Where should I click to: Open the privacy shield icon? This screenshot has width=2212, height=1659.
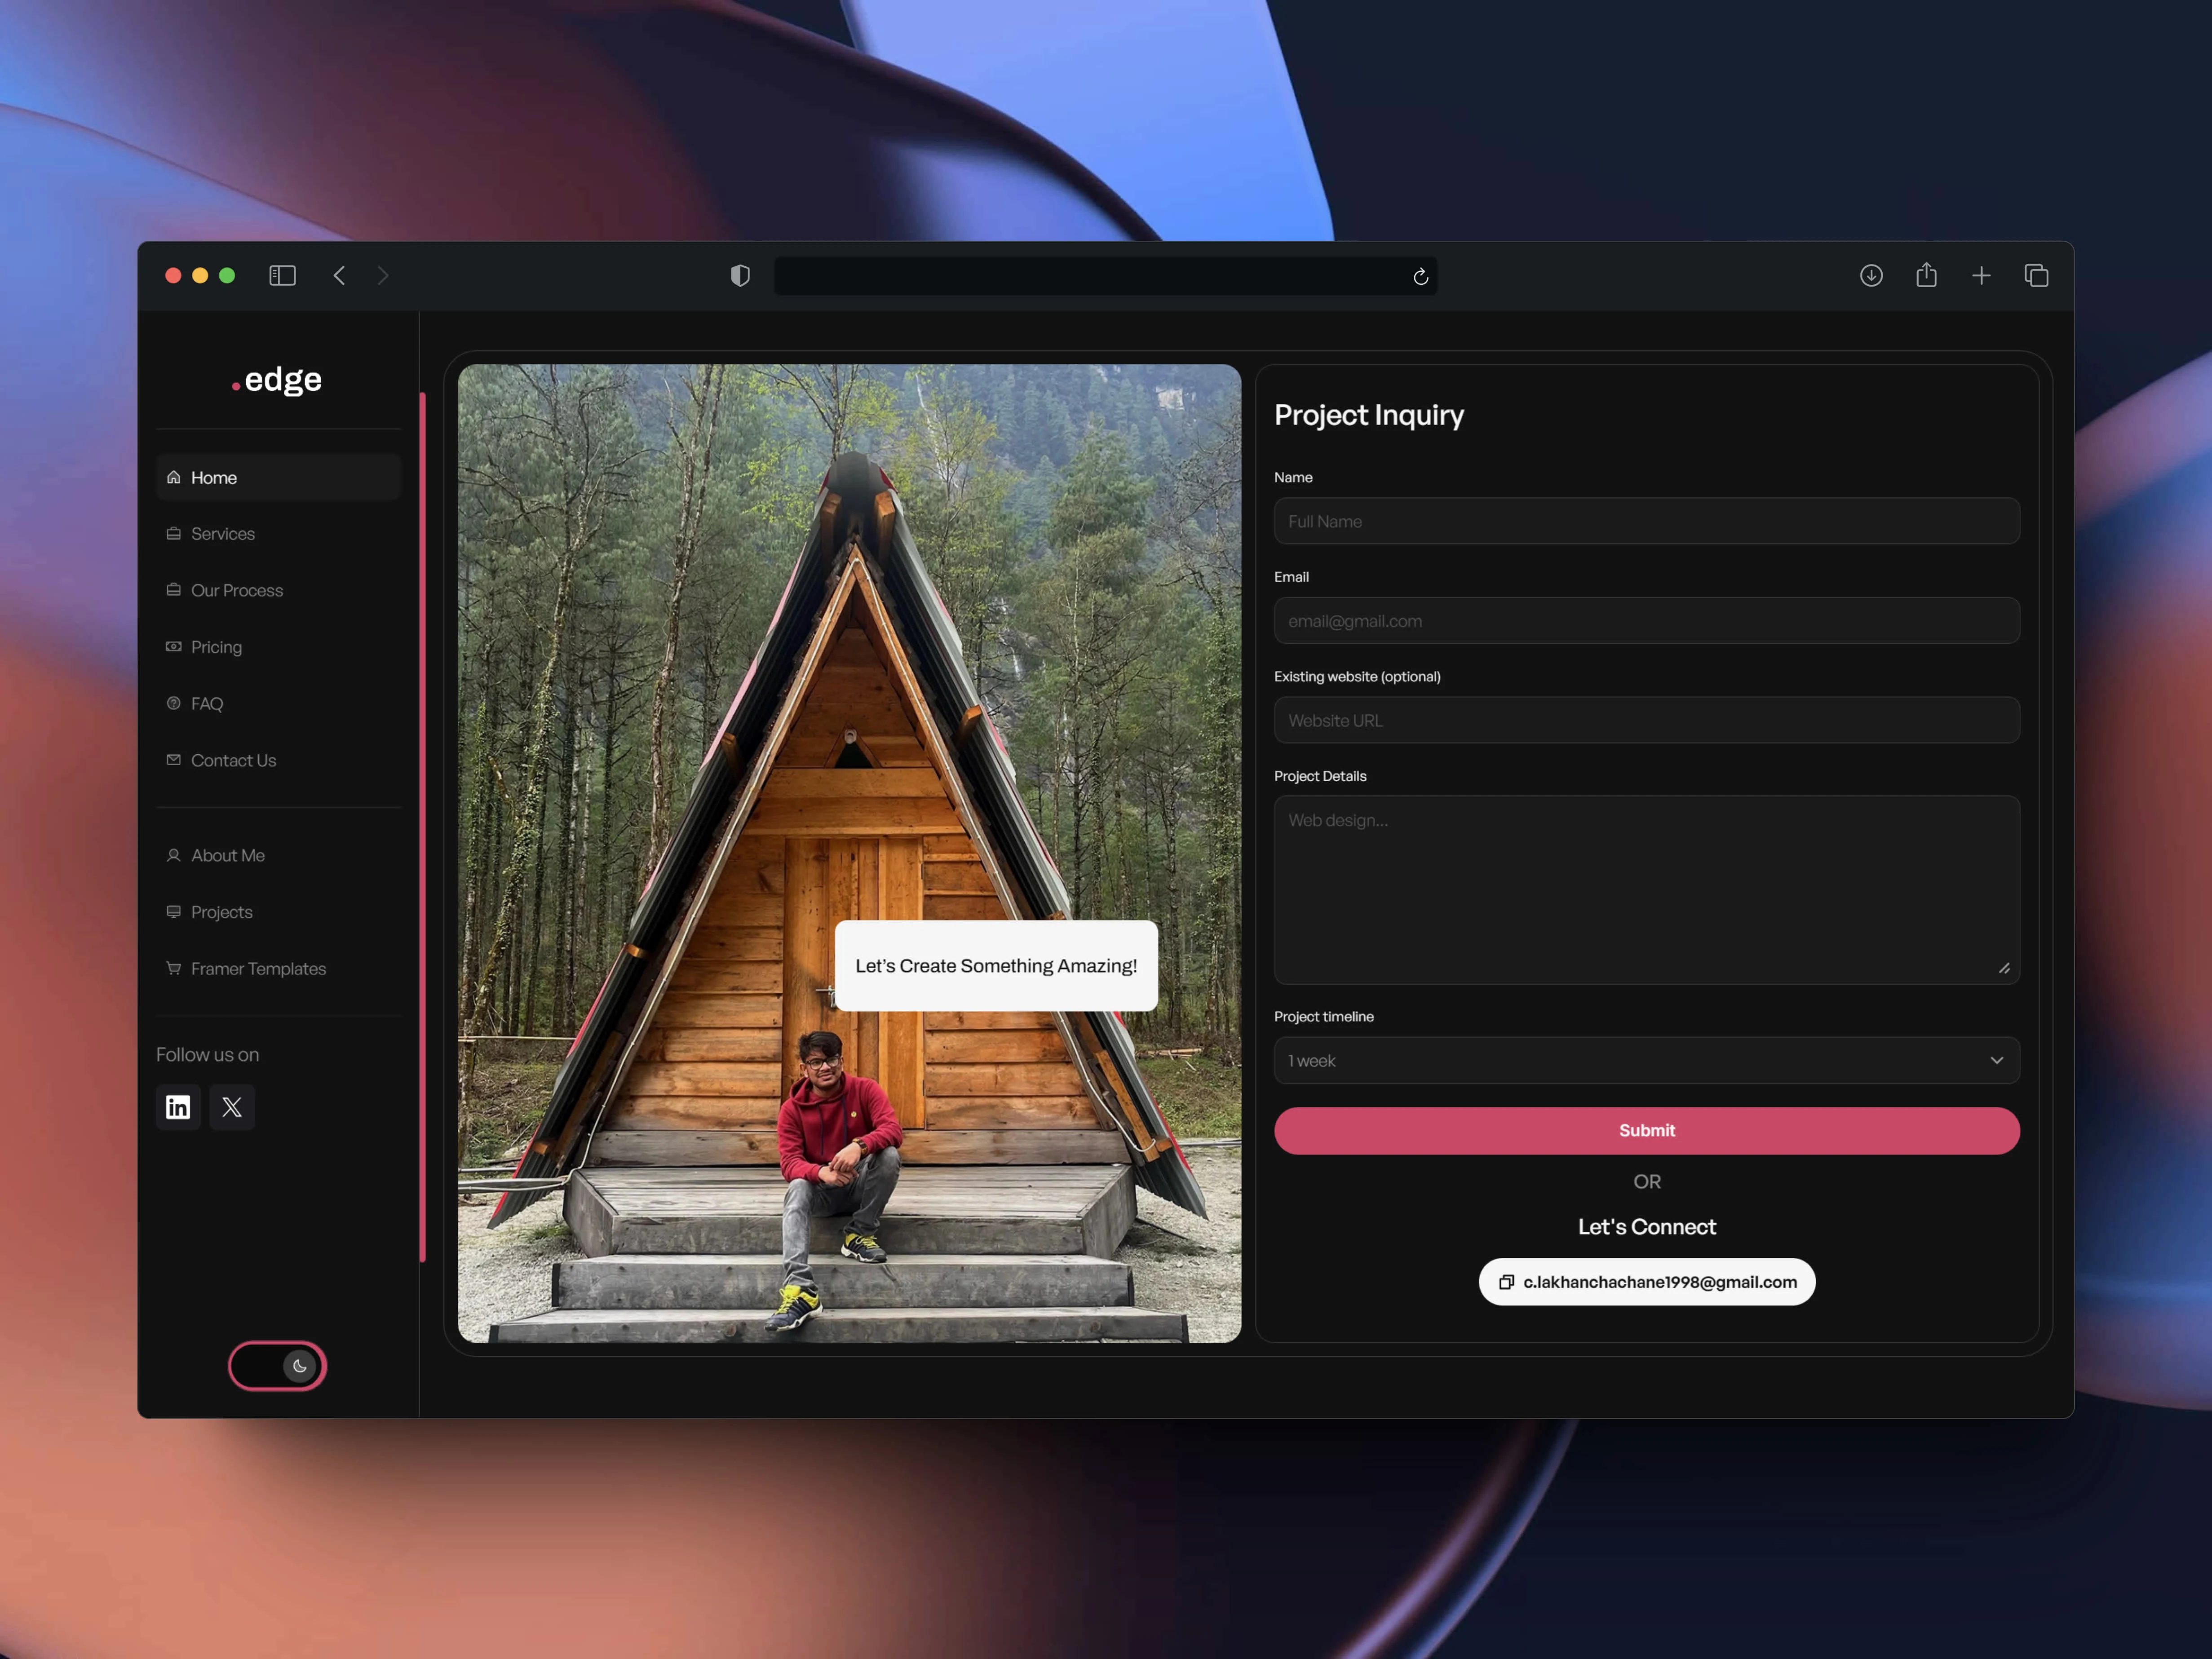(x=740, y=275)
